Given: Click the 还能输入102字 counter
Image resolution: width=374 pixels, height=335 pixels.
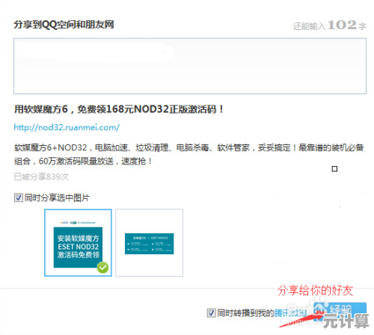Looking at the screenshot, I should tap(330, 25).
